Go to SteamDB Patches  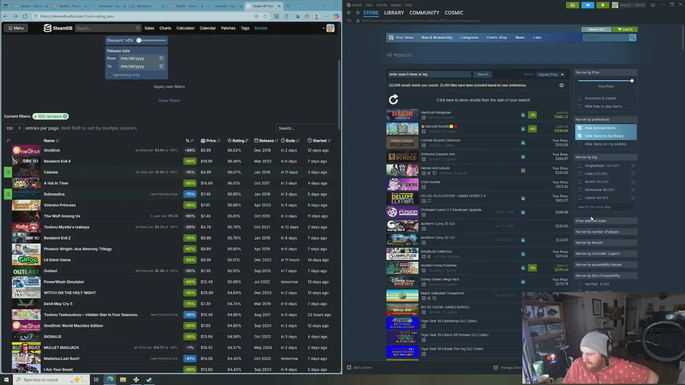tap(228, 28)
